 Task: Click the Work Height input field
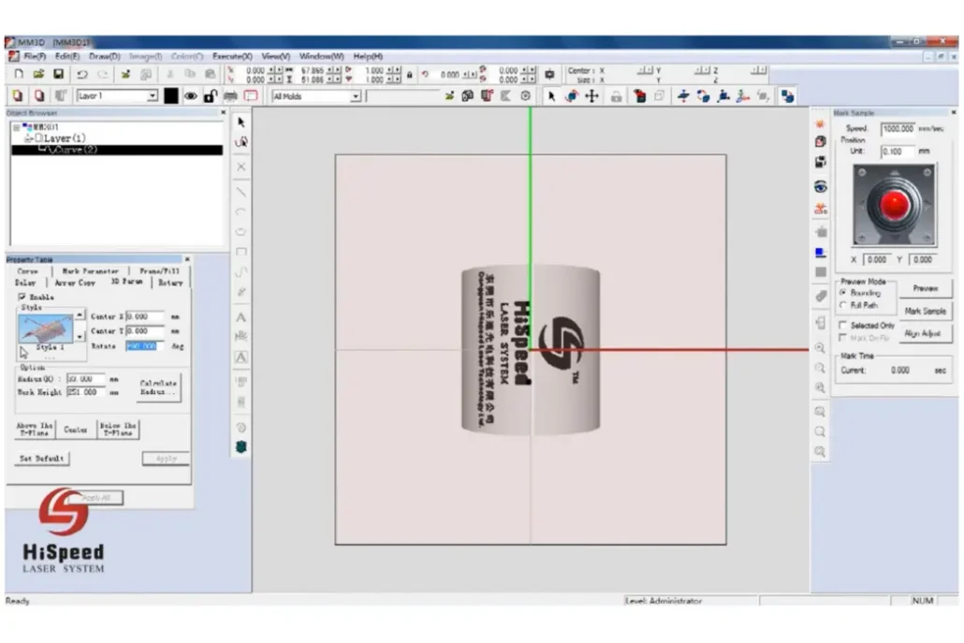[x=85, y=392]
